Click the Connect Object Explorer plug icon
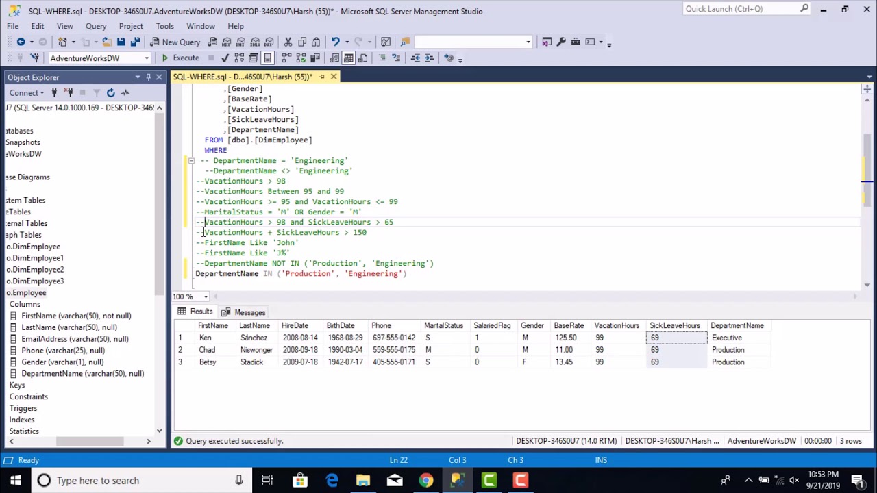877x493 pixels. (x=54, y=92)
